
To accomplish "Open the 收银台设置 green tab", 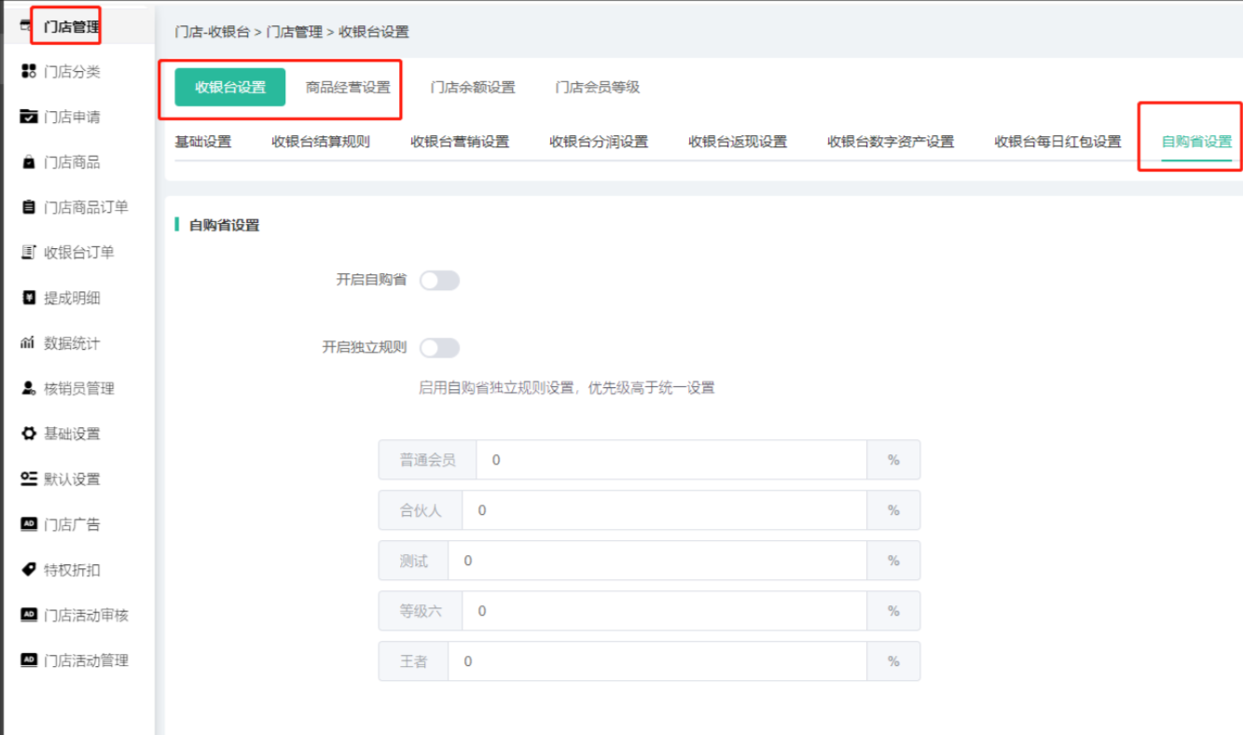I will tap(230, 88).
